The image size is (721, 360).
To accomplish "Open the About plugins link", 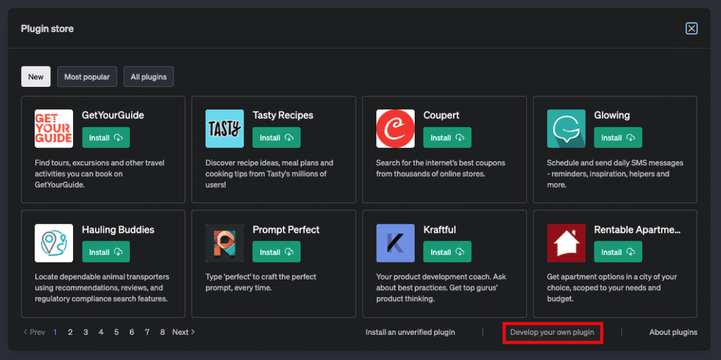I will 673,332.
